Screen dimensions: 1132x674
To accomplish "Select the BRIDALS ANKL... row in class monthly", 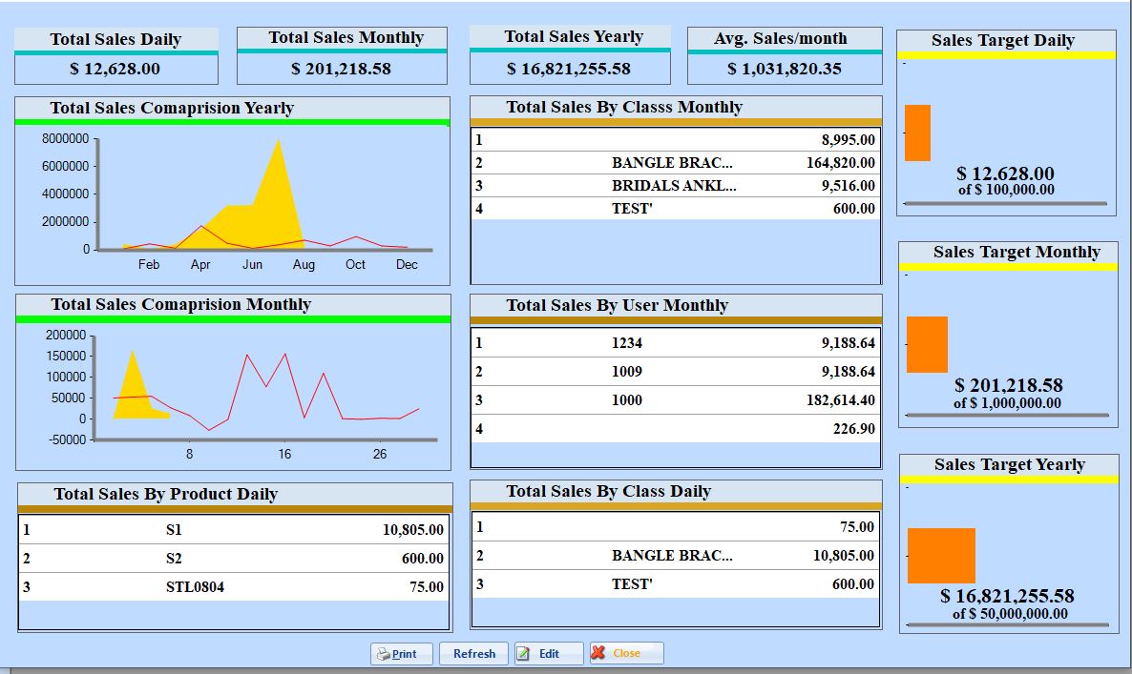I will tap(675, 186).
